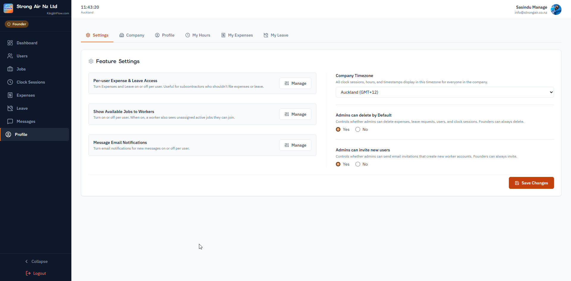Click the sliders icon on Show Available Jobs Manage
571x281 pixels.
[287, 114]
